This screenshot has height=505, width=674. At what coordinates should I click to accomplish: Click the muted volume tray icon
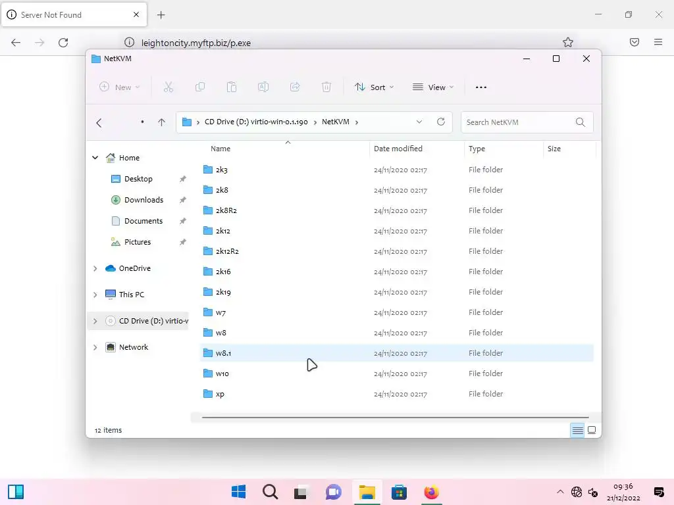tap(593, 492)
